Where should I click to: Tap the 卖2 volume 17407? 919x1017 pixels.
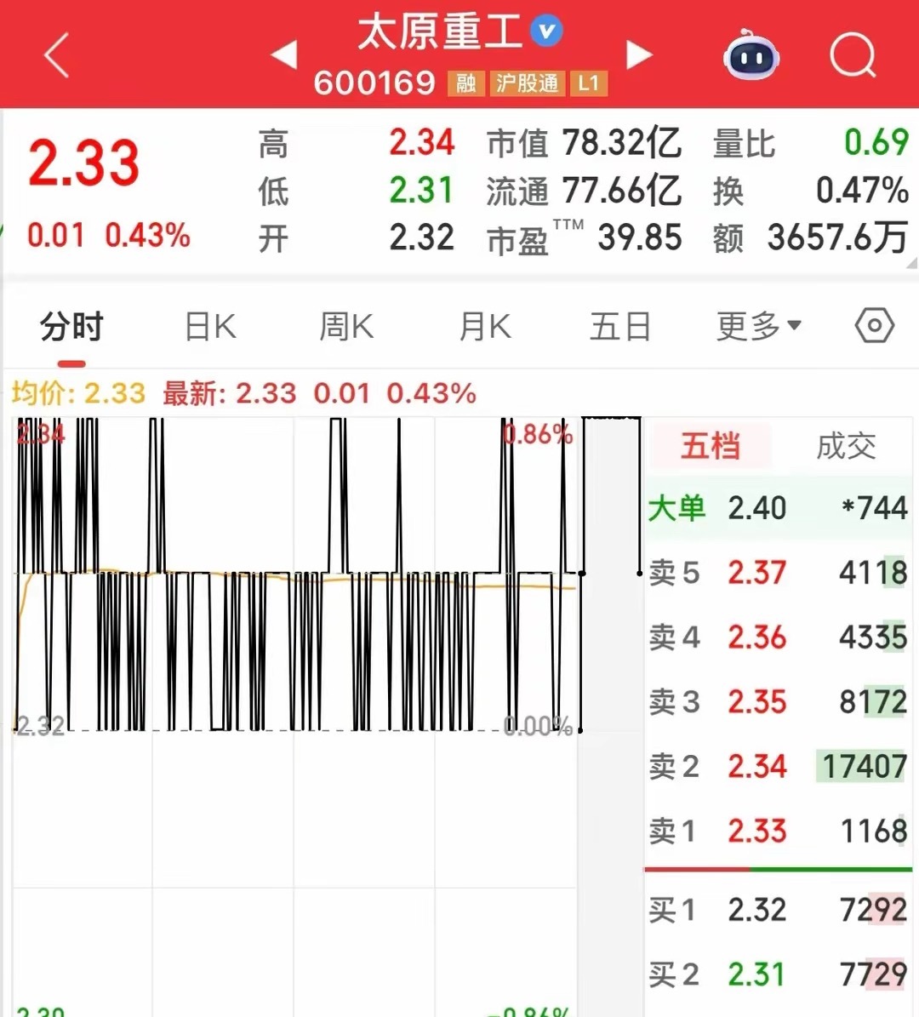tap(863, 767)
